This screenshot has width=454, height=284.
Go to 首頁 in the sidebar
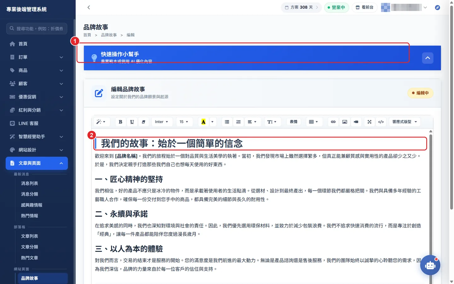pyautogui.click(x=37, y=44)
